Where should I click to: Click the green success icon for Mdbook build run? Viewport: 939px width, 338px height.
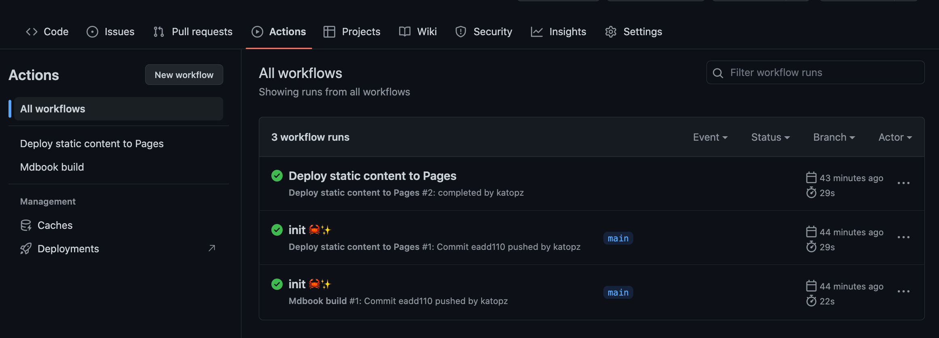point(277,284)
